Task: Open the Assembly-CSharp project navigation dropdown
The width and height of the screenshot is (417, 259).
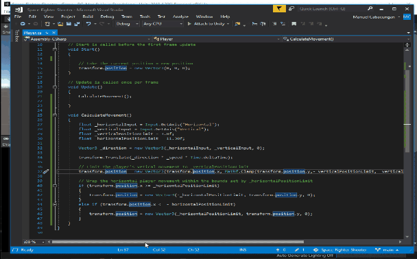Action: pos(87,39)
